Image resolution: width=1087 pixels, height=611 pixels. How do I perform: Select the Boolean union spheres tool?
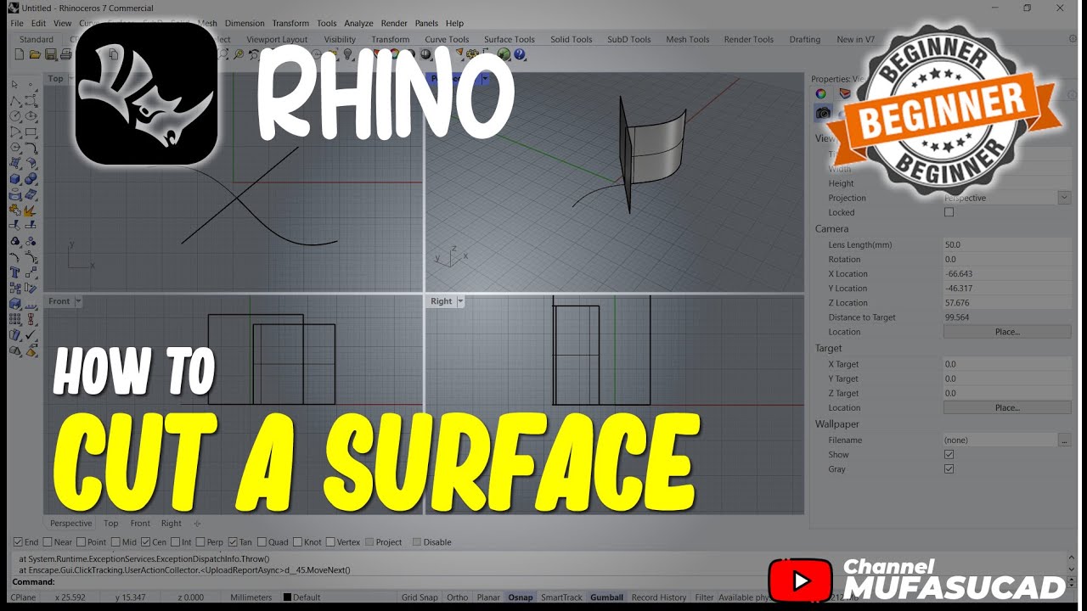pyautogui.click(x=31, y=178)
